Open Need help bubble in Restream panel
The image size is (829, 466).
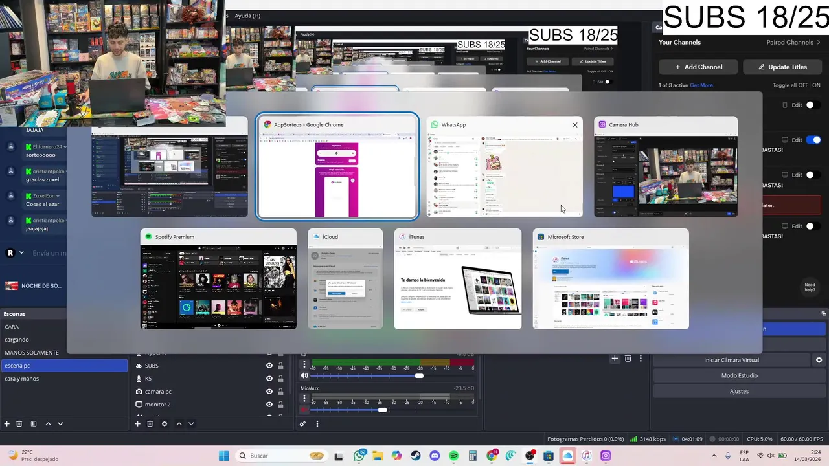810,287
